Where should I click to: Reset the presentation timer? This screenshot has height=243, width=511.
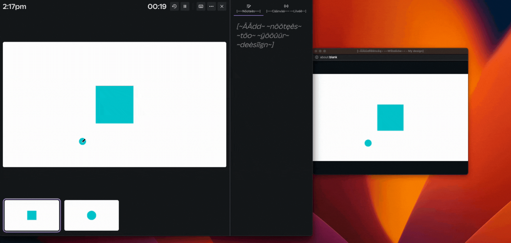(174, 6)
